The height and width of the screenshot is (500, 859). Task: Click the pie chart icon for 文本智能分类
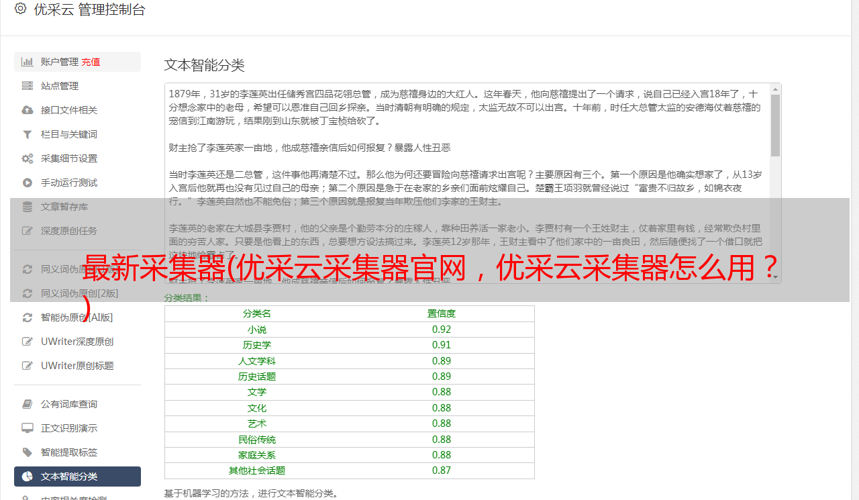27,477
